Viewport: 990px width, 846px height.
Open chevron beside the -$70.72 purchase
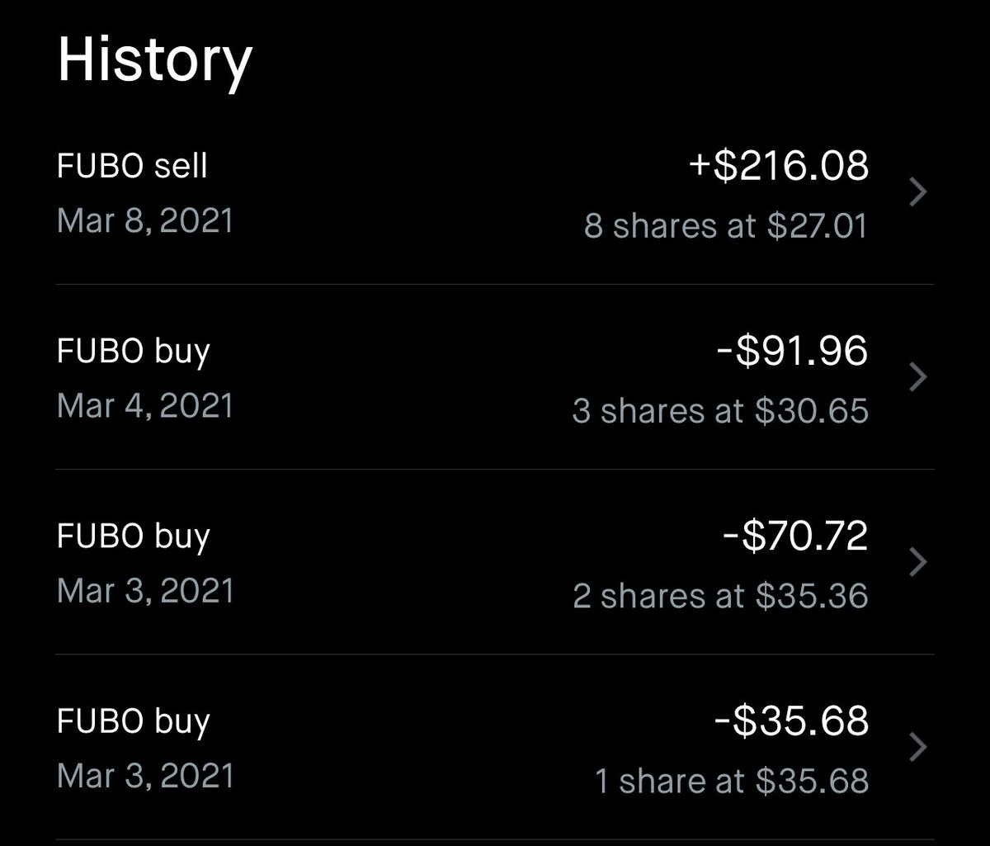point(917,563)
